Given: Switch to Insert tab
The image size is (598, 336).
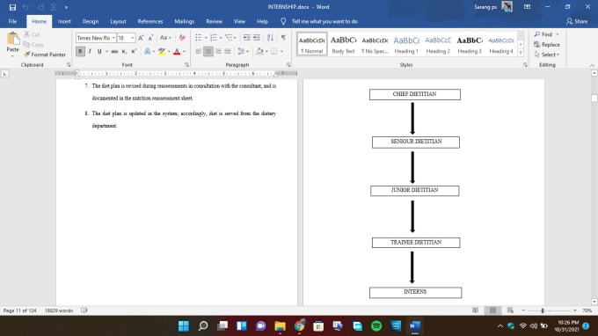Looking at the screenshot, I should pyautogui.click(x=64, y=21).
